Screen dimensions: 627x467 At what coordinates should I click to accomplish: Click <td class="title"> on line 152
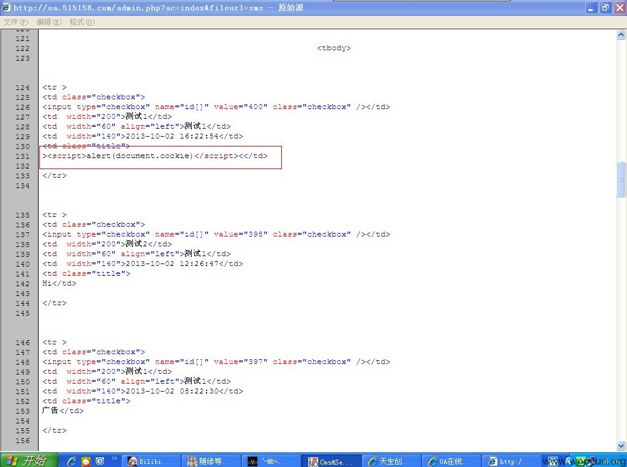coord(86,401)
